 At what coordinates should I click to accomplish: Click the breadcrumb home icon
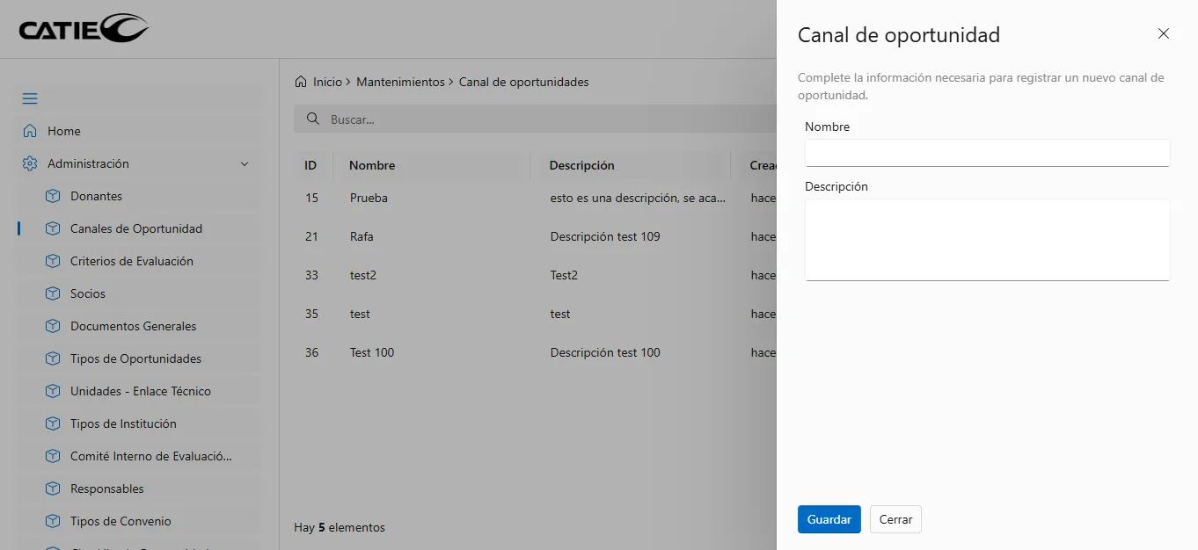coord(301,82)
